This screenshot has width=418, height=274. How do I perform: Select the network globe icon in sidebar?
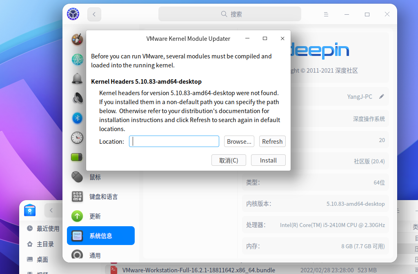tap(77, 59)
